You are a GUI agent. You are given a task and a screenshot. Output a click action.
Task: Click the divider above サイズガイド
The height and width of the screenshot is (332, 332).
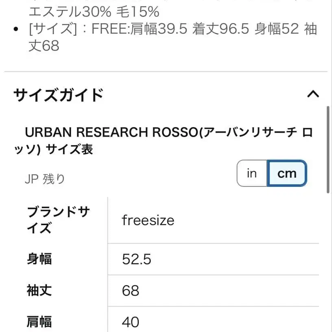[166, 72]
